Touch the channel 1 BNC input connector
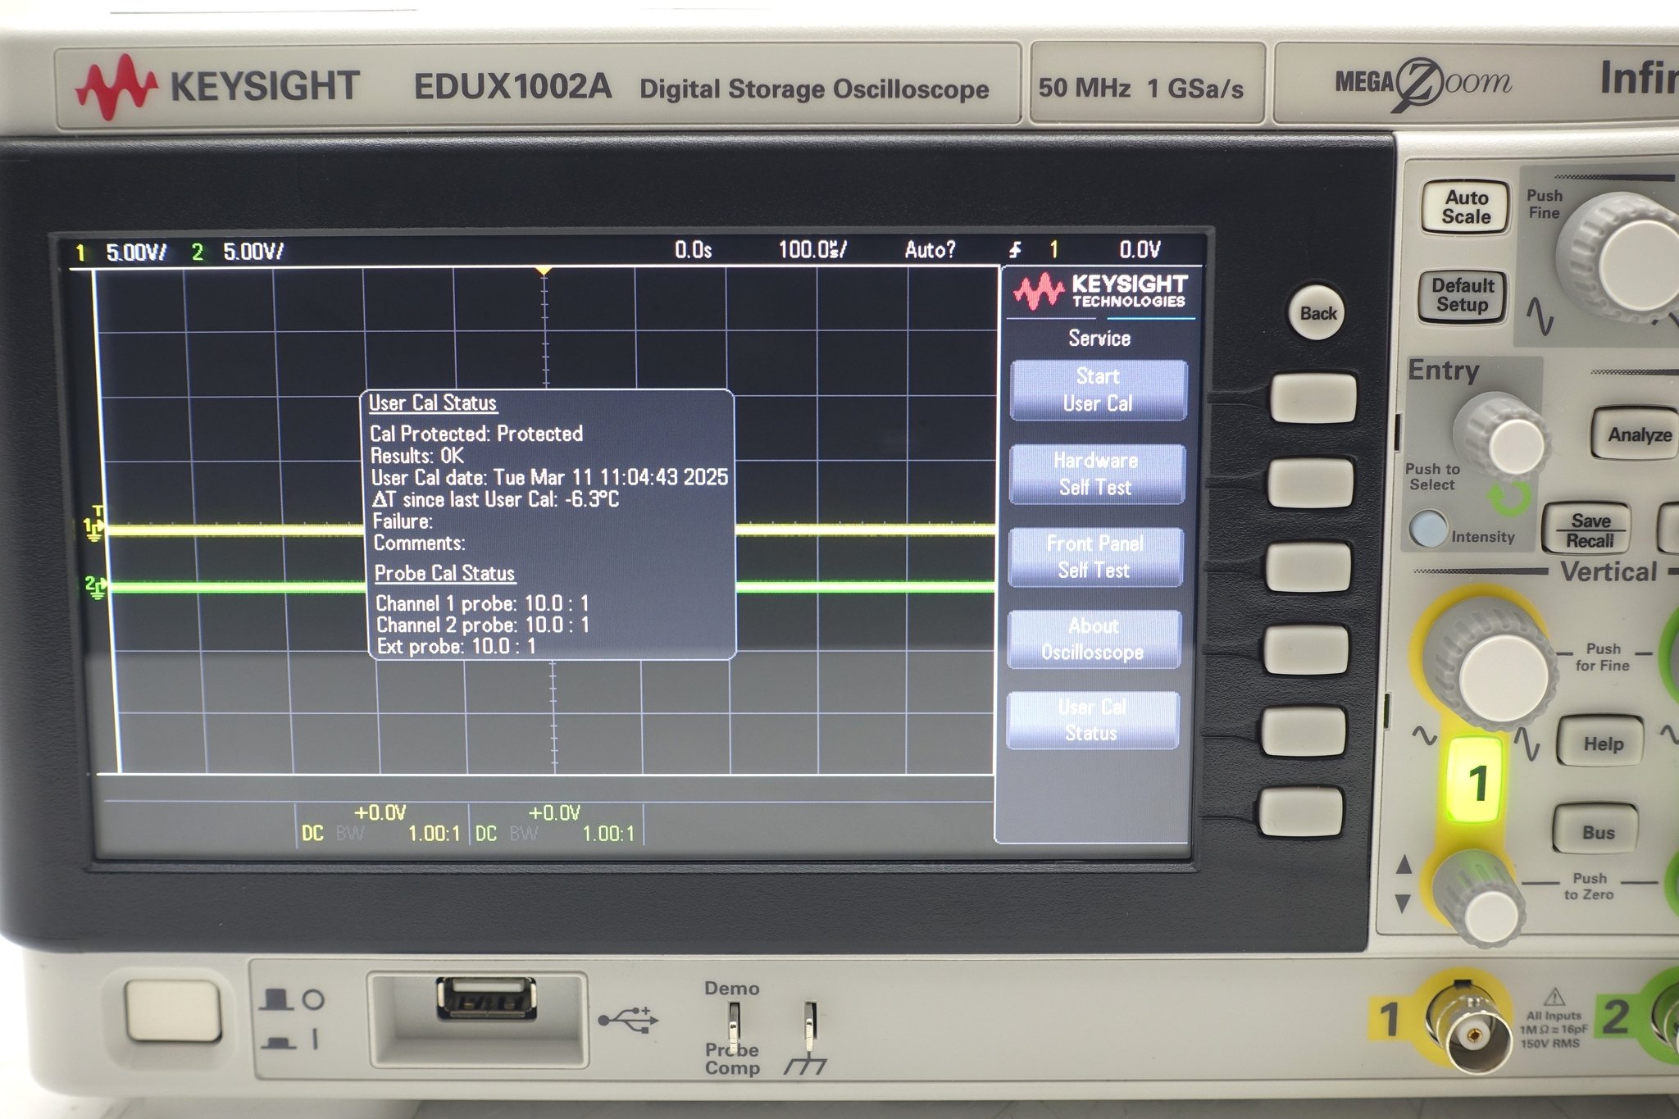The image size is (1679, 1119). coord(1472,1030)
